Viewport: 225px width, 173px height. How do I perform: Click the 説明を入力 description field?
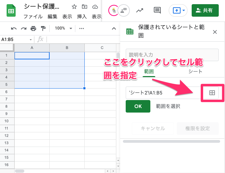(x=172, y=55)
